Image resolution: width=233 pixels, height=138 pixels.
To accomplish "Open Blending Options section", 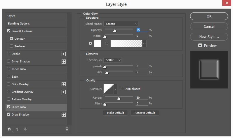I will pyautogui.click(x=36, y=24).
